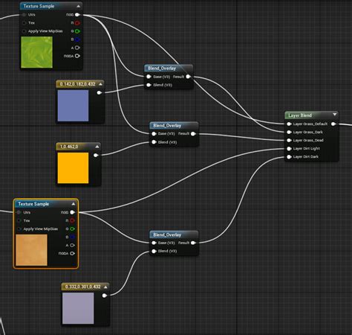Screen dimensions: 352x335
Task: Expand the Layer Blend node dropdown arrow
Action: coord(335,115)
